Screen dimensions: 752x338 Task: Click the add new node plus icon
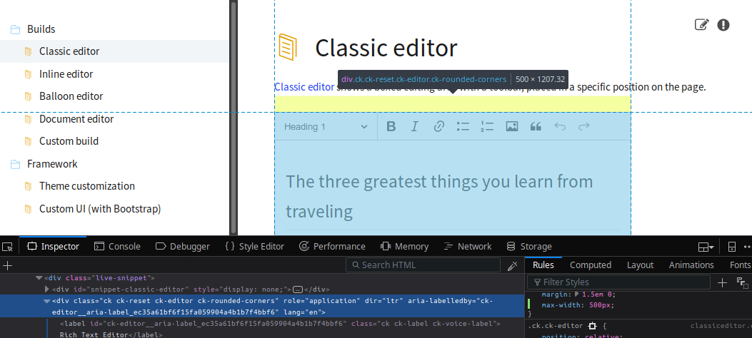pos(8,265)
